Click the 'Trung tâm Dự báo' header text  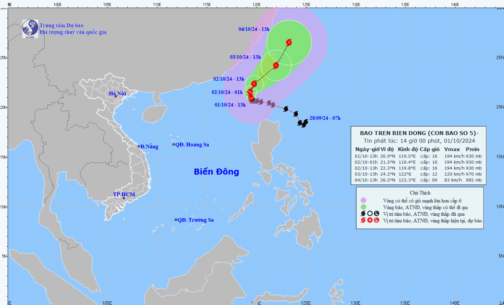61,26
